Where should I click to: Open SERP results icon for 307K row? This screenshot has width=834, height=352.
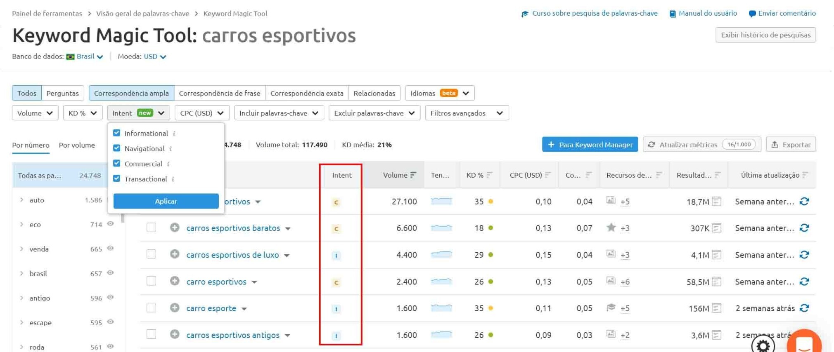(717, 228)
